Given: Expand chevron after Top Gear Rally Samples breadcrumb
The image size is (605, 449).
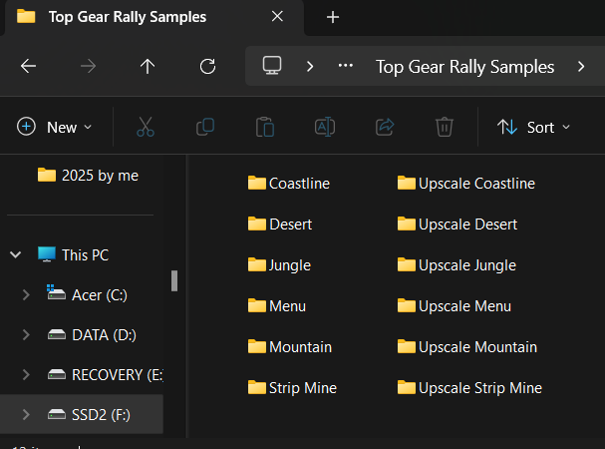Looking at the screenshot, I should pos(581,67).
